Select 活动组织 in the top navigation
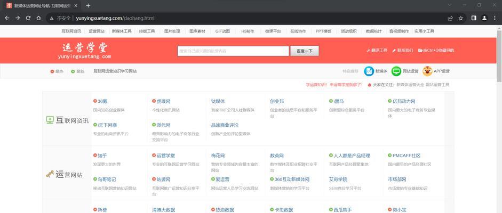 349,31
